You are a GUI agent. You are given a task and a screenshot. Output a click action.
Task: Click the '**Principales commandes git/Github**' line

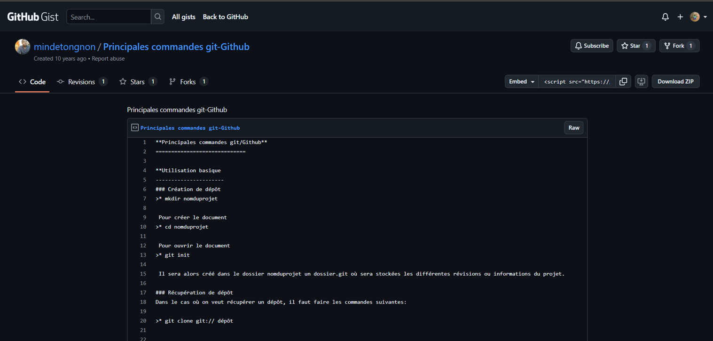tap(212, 142)
